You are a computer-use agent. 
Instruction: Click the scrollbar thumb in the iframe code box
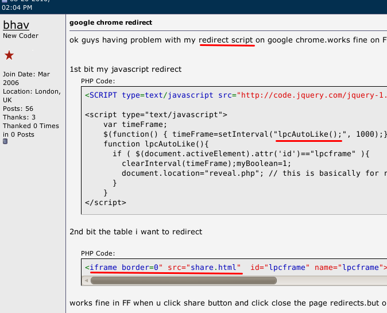183,280
